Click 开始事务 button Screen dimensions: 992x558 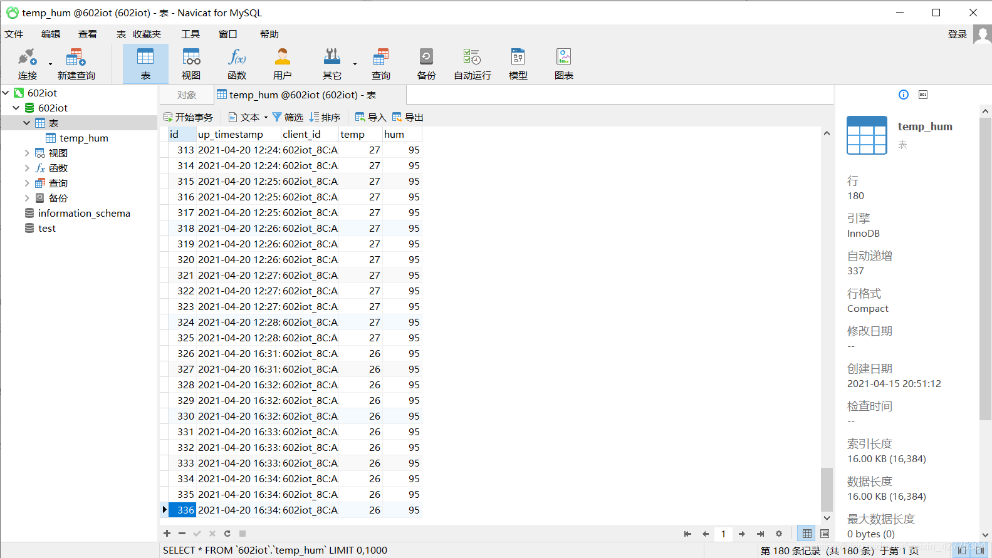tap(188, 117)
